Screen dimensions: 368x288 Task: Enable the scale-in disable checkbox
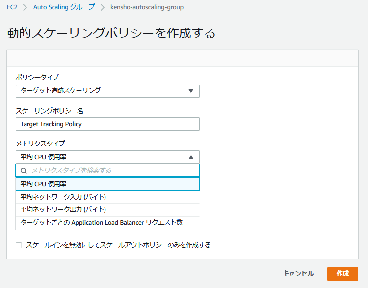[x=19, y=245]
